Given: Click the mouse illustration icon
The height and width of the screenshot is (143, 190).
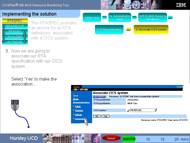Looking at the screenshot, I should click(x=15, y=105).
